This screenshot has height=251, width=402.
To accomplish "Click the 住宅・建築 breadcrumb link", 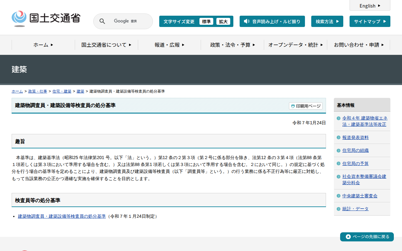I will (x=62, y=91).
